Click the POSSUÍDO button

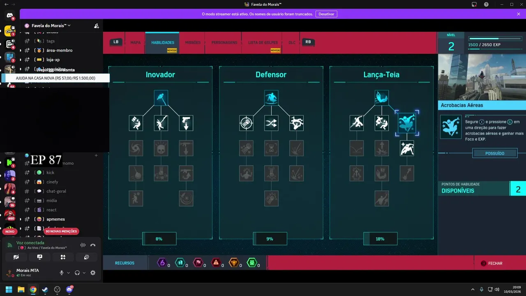495,153
